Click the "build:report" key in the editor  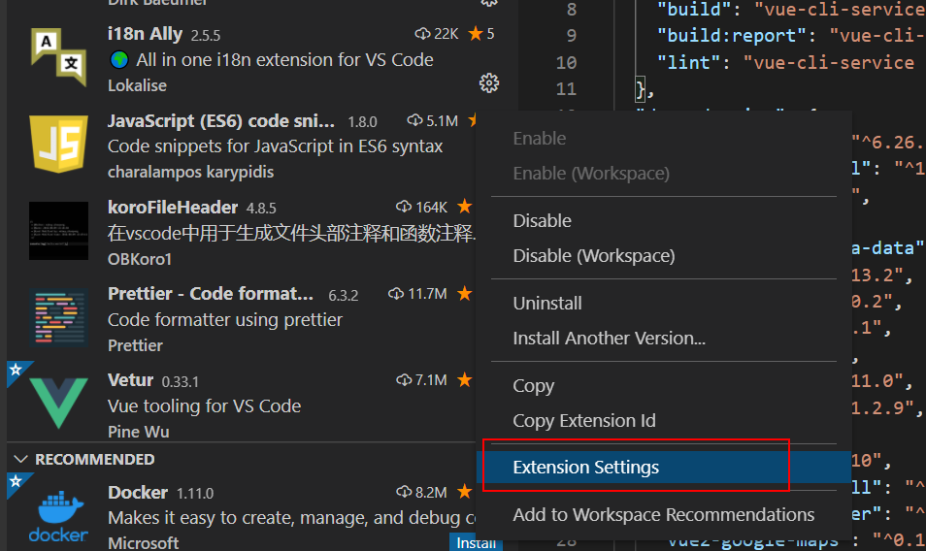click(732, 35)
